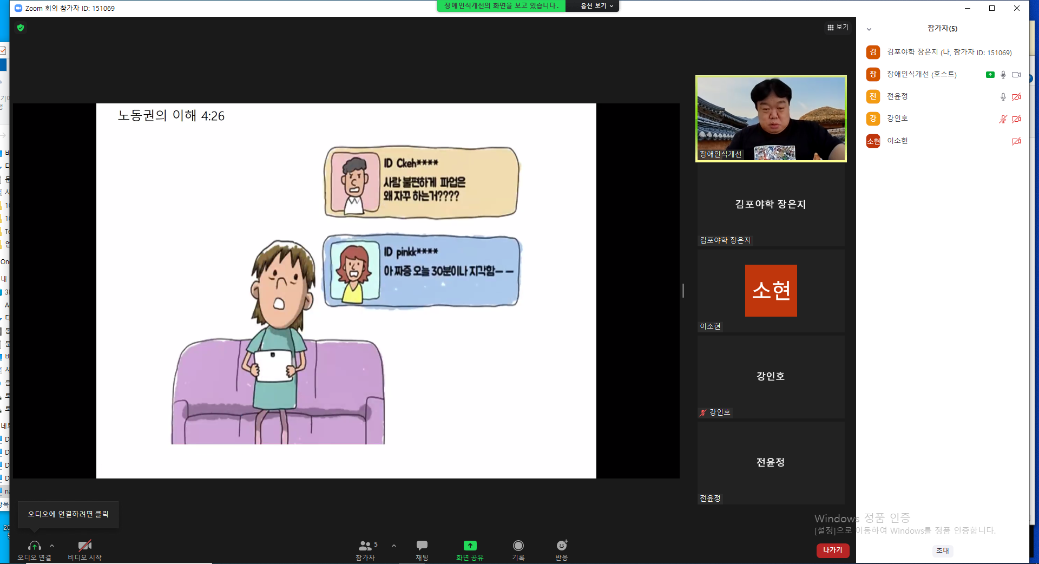Click the 나가기 leave button

click(x=833, y=550)
